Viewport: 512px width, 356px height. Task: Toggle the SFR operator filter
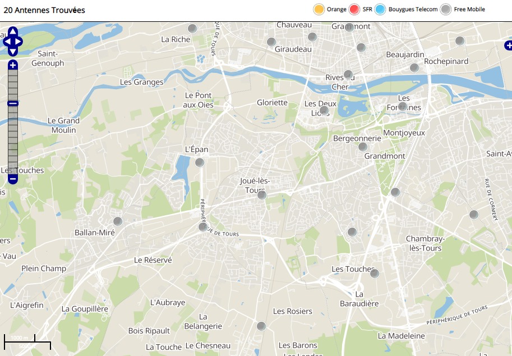354,10
